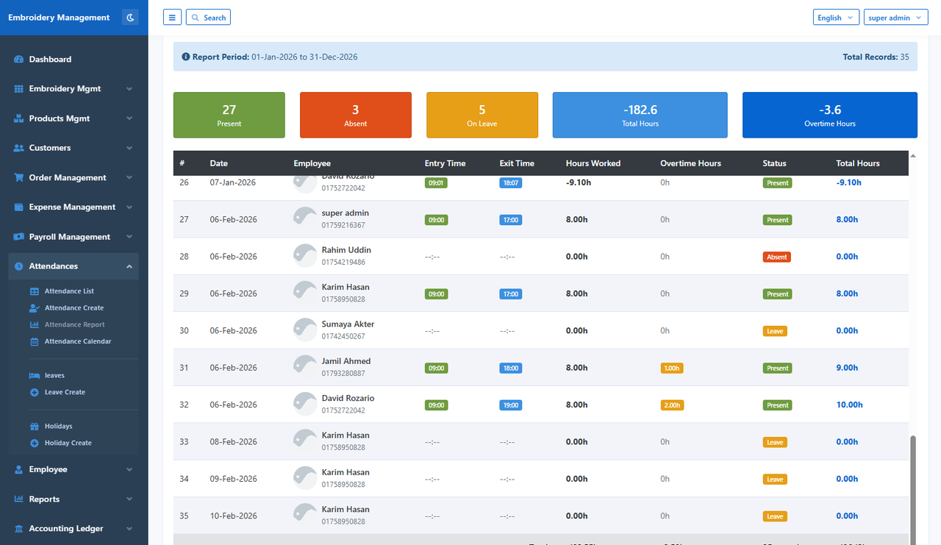Click the Holiday Create plus icon

point(35,444)
